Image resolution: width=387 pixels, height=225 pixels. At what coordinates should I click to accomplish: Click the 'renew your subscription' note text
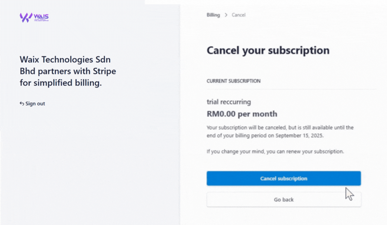coord(275,152)
